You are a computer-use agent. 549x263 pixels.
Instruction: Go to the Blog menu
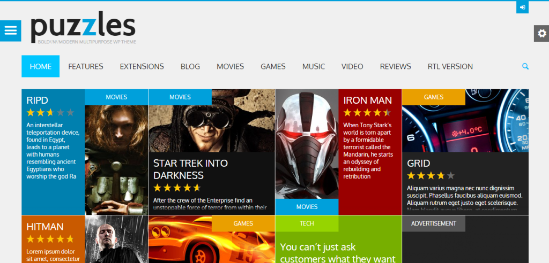[190, 66]
